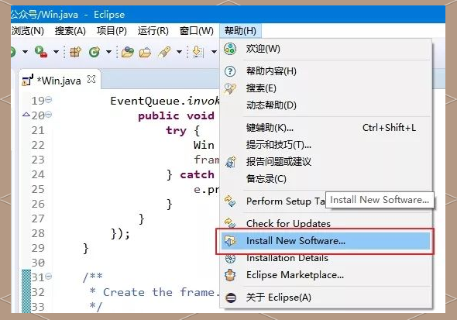Open the 项目(P) project menu

click(x=112, y=30)
